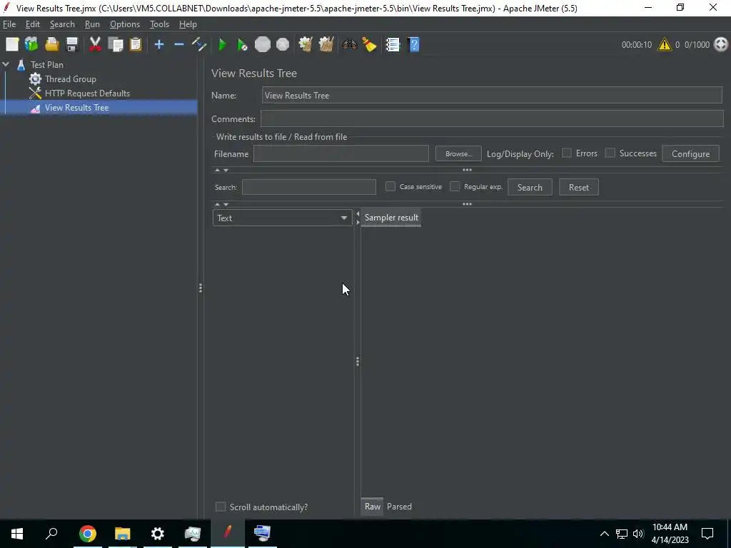Toggle the Regular exp. checkbox
This screenshot has height=548, width=731.
coord(455,186)
